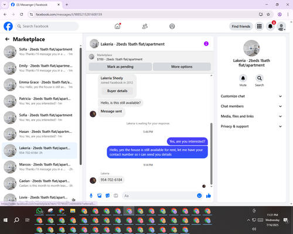The image size is (293, 234).
Task: Reload the page in Chrome
Action: coord(22,15)
